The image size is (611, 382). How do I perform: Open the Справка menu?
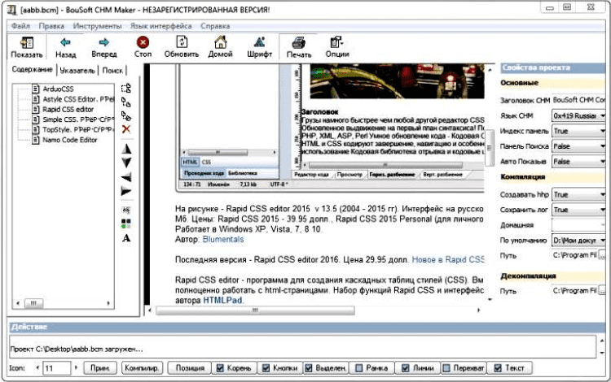(x=215, y=26)
